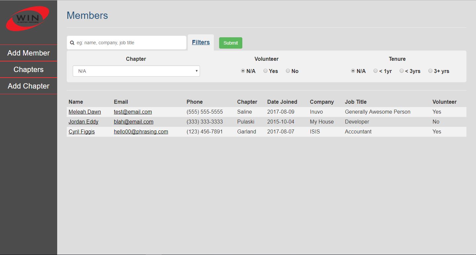Click the Job Title column header

point(356,102)
